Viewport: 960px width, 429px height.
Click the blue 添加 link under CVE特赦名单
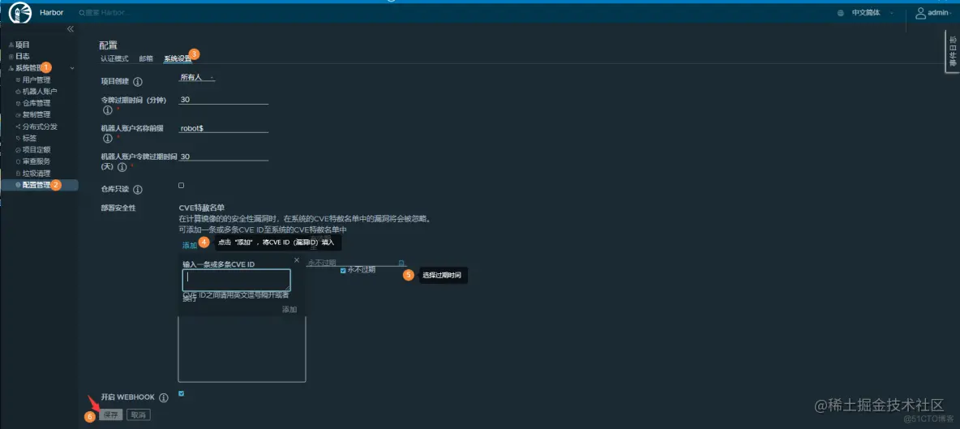coord(190,246)
